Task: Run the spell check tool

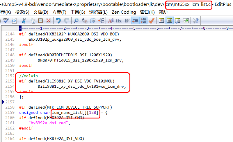Action: [6, 20]
